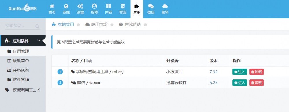
Task: Click the tag icon before 字段标签调用工具
Action: pos(73,72)
